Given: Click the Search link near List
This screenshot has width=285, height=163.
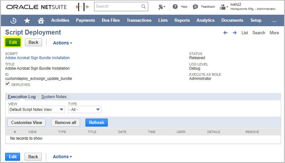Looking at the screenshot, I should click(259, 33).
